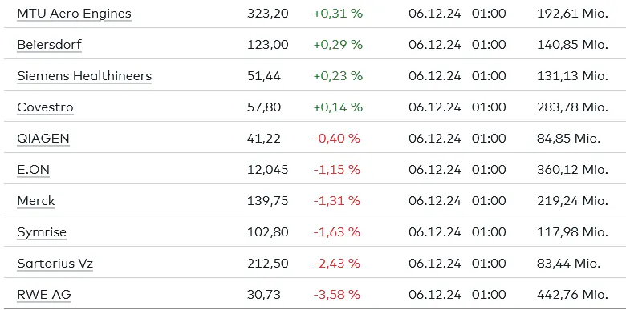Open the Beiersdorf stock page
Screen dimensions: 626x310
[49, 45]
